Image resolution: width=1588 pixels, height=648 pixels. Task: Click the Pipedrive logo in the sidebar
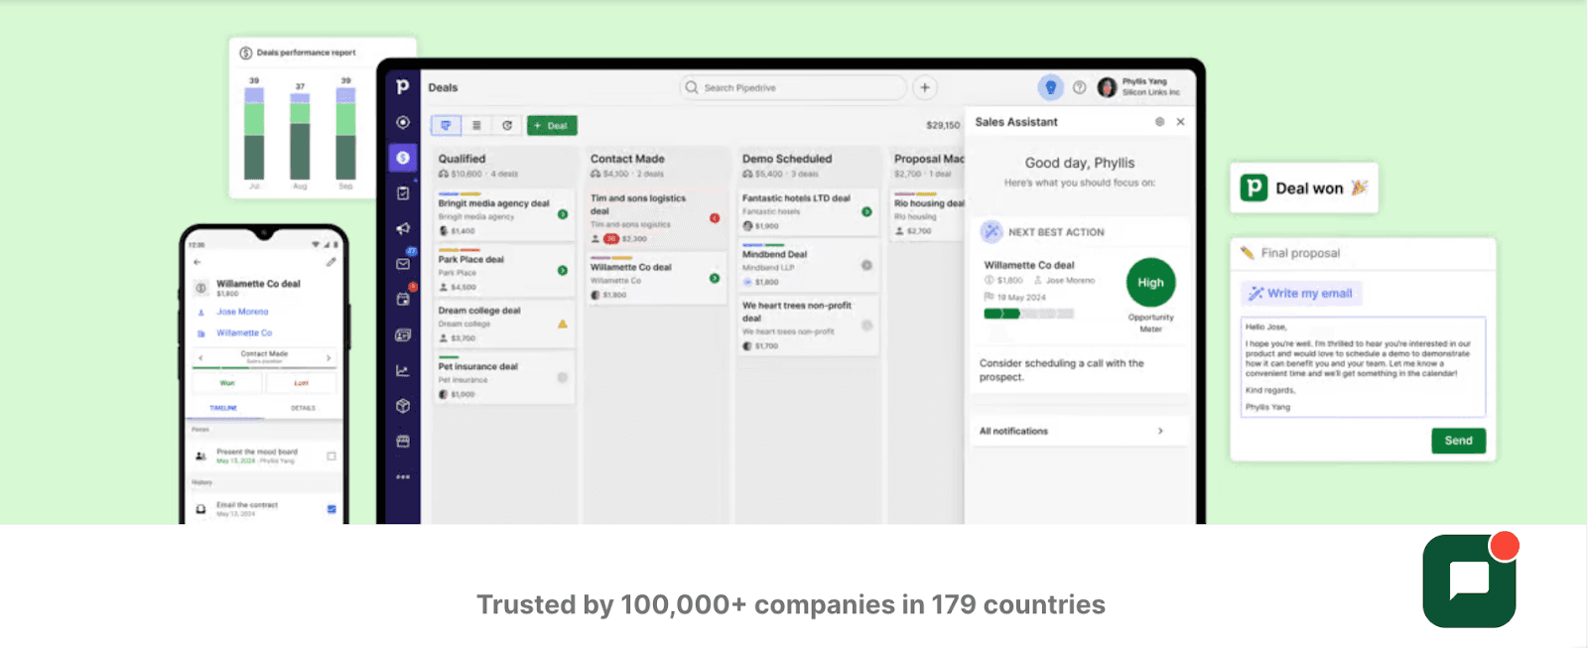click(x=402, y=86)
